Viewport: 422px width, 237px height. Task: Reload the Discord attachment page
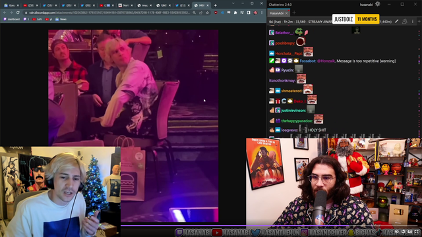(18, 13)
